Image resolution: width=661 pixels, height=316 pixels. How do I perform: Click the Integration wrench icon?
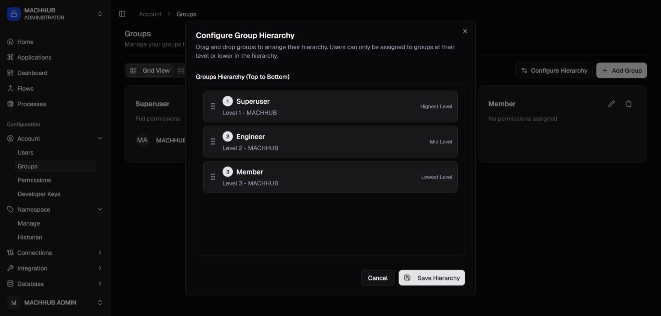[x=10, y=268]
